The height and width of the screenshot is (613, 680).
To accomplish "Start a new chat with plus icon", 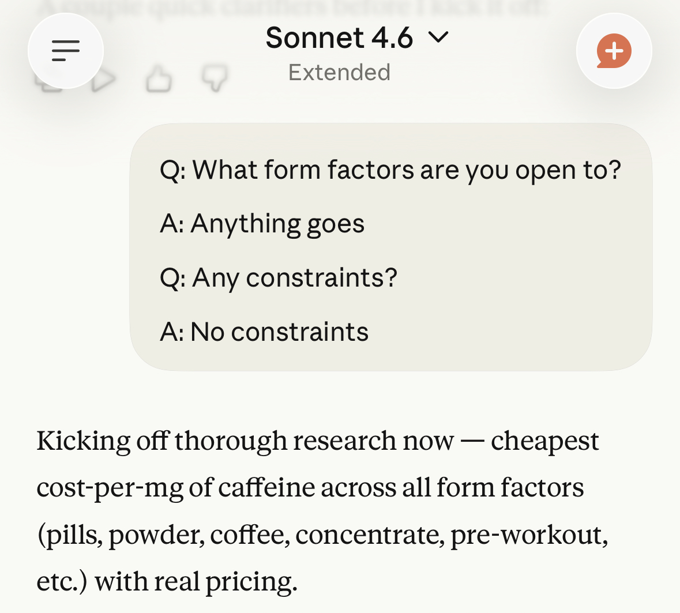I will [614, 51].
